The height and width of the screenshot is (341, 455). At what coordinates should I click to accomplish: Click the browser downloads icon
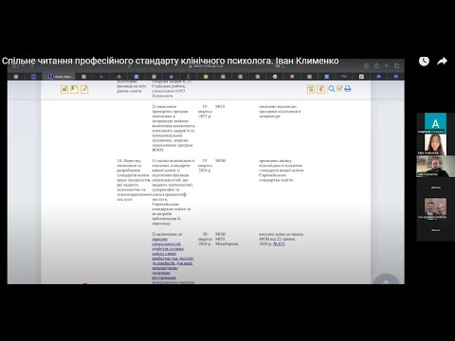click(366, 65)
